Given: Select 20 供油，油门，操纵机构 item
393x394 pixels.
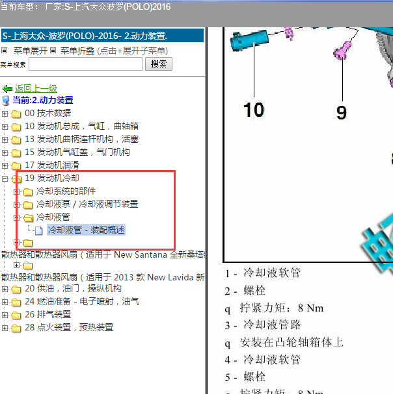Looking at the screenshot, I should pos(73,288).
